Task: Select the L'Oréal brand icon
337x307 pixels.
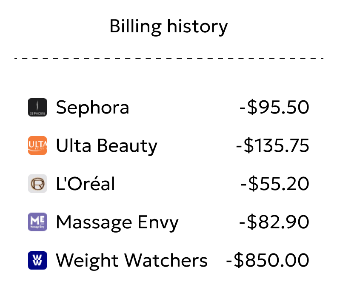Action: point(37,184)
